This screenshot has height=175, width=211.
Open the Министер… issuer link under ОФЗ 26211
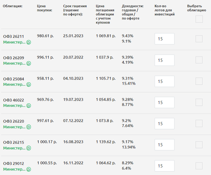click(14, 42)
